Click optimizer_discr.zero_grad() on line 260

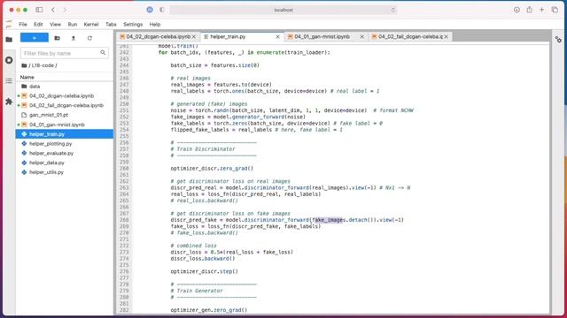[212, 169]
